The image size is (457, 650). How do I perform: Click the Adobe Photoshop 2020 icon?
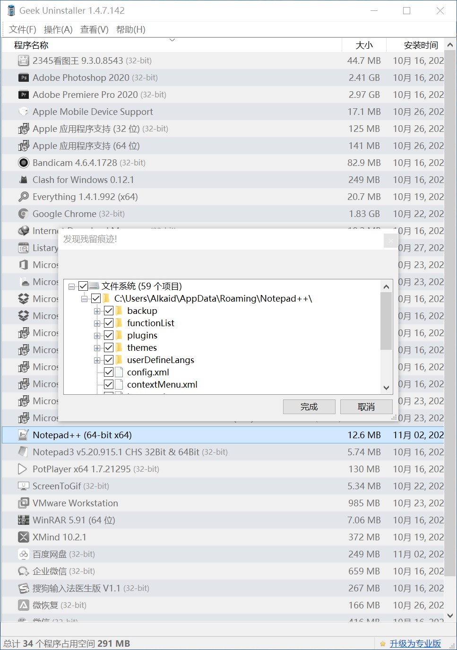point(24,78)
